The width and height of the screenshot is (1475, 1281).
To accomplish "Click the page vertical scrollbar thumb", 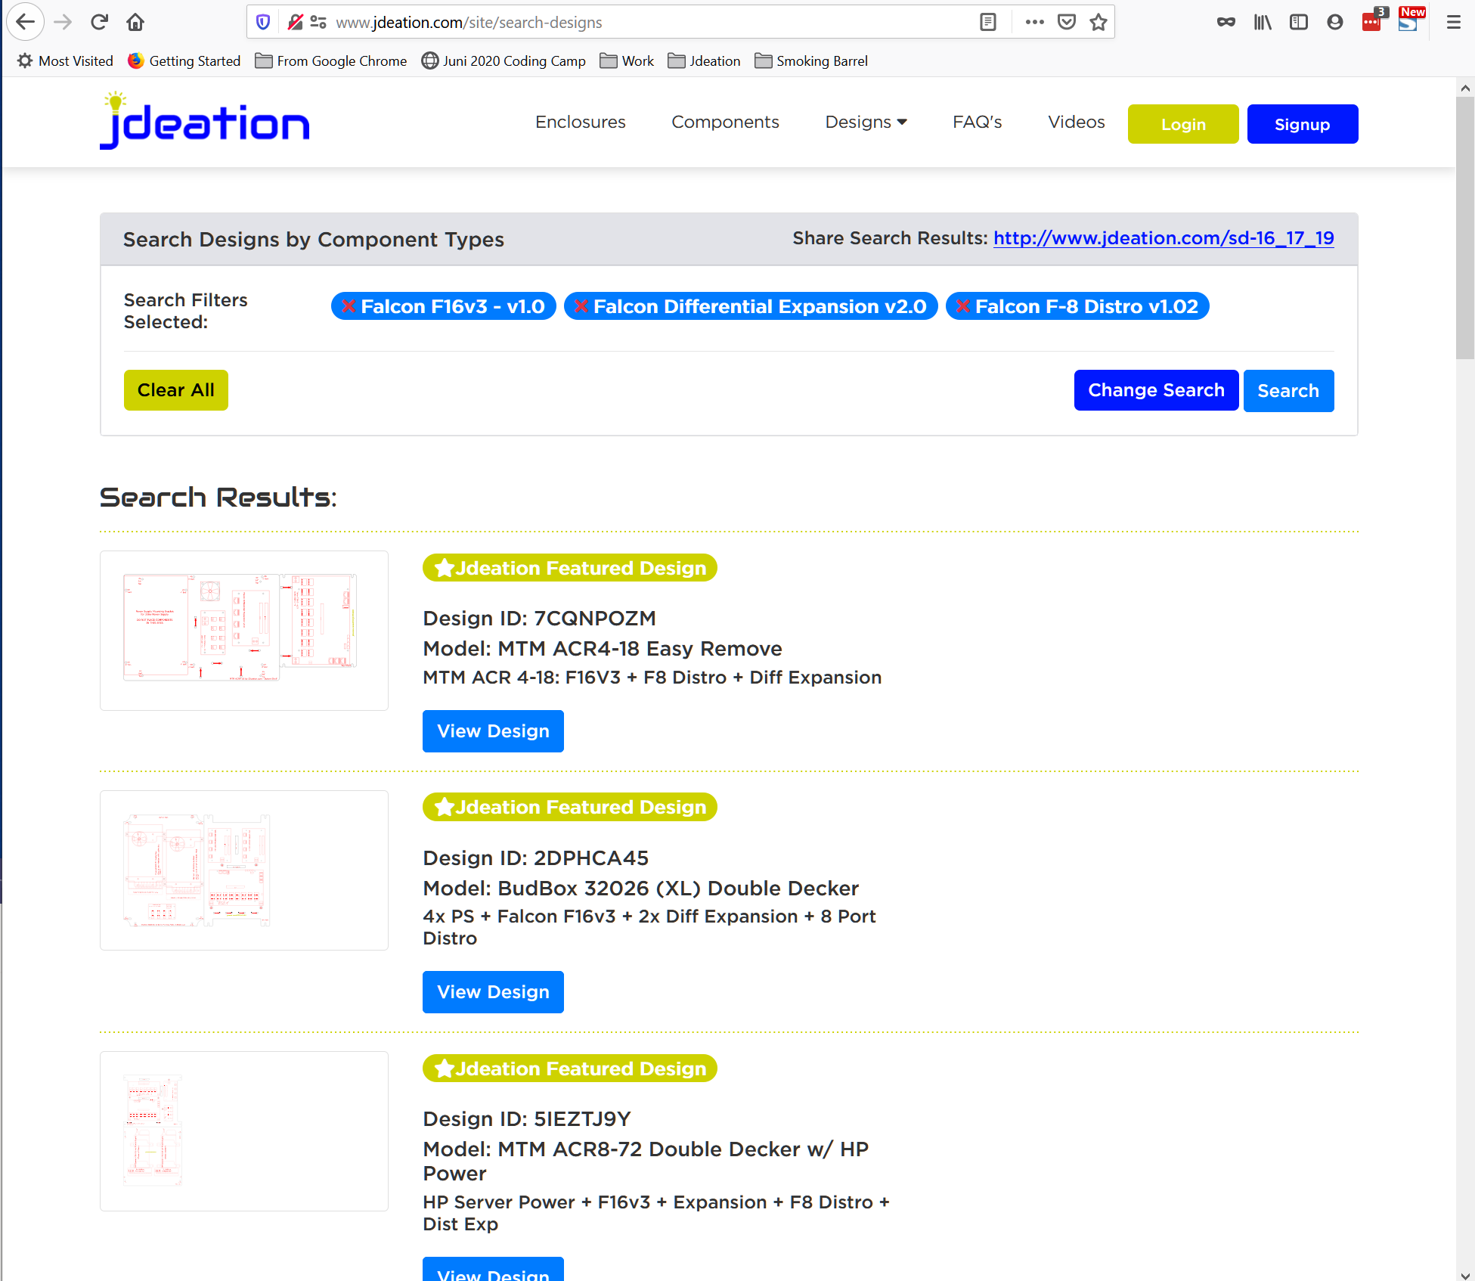I will coord(1465,227).
